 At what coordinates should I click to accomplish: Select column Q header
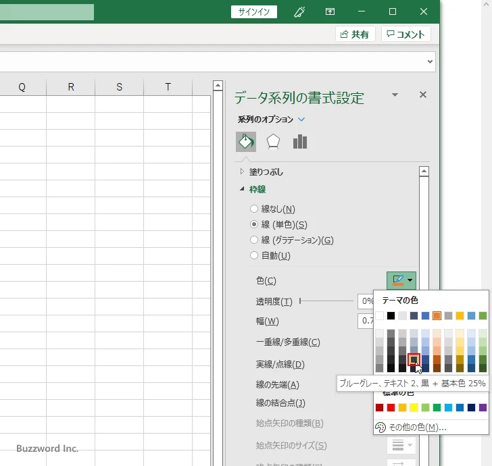pyautogui.click(x=22, y=87)
